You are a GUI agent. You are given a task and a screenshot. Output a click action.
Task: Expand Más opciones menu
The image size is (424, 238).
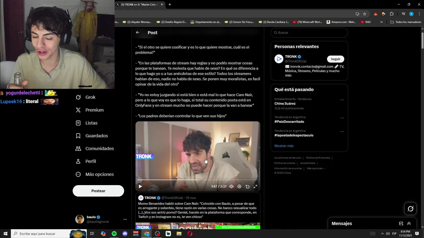click(x=95, y=174)
